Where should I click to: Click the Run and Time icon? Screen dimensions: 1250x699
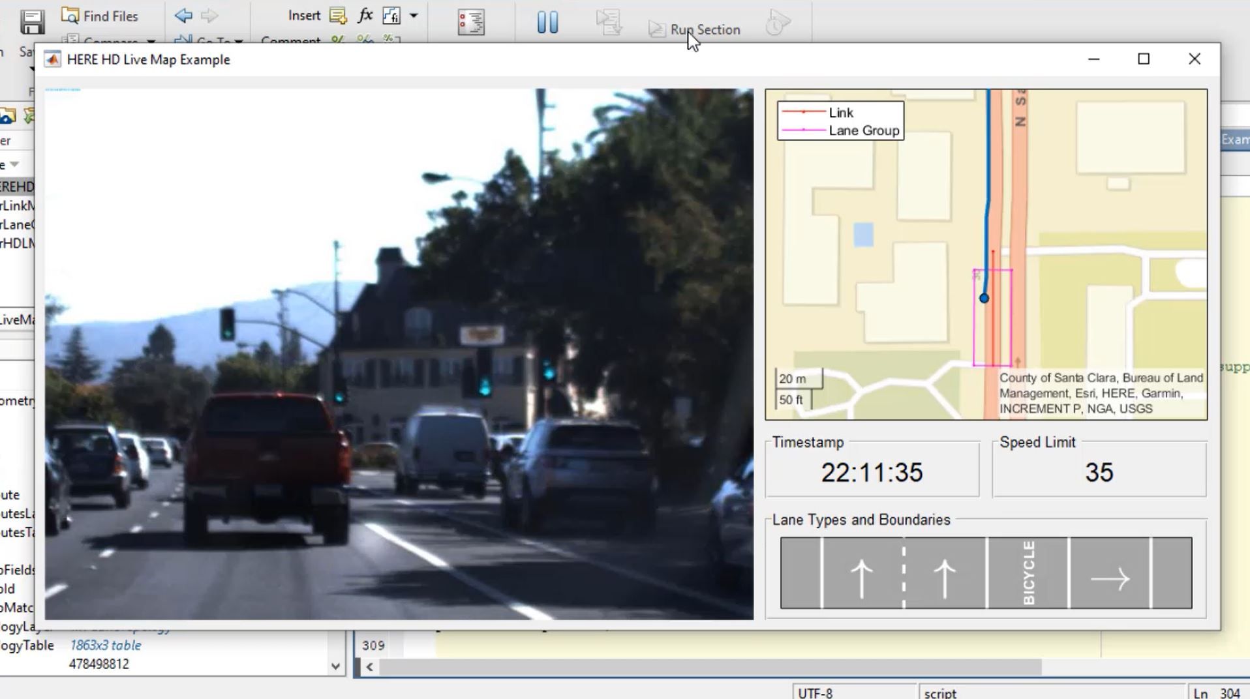click(x=777, y=23)
